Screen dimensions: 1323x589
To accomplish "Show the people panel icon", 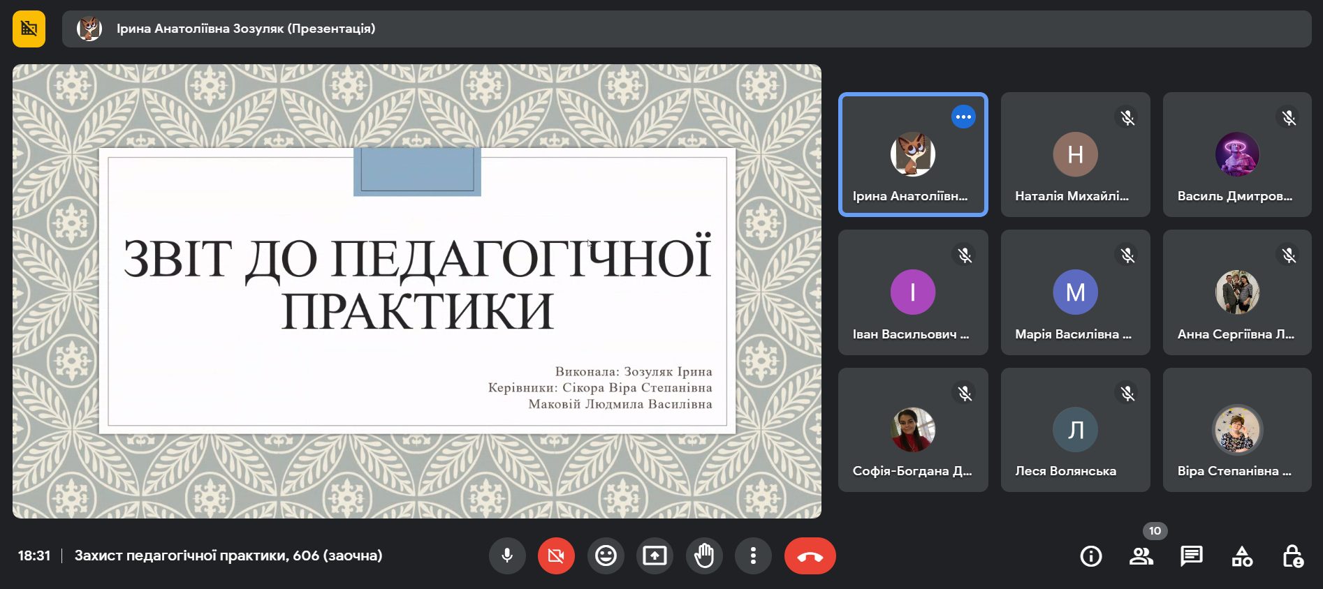I will coord(1141,556).
